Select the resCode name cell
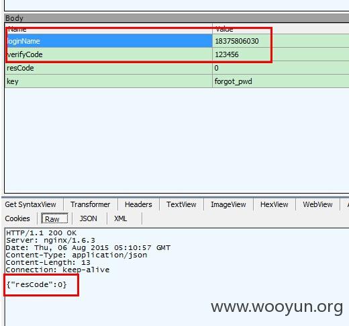Screen dimensions: 349x326 point(109,68)
